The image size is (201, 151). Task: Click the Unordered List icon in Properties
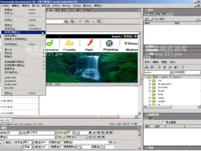pyautogui.click(x=90, y=137)
